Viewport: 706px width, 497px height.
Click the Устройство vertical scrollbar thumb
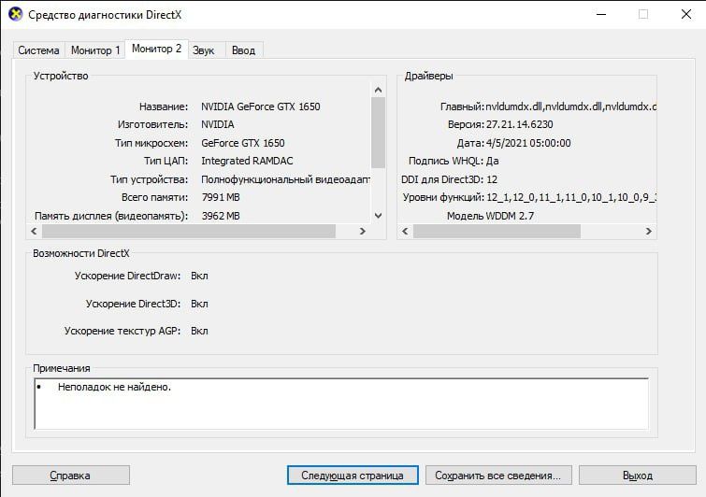(378, 133)
